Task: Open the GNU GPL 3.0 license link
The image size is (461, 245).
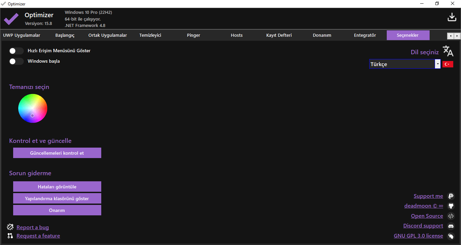Action: tap(418, 236)
